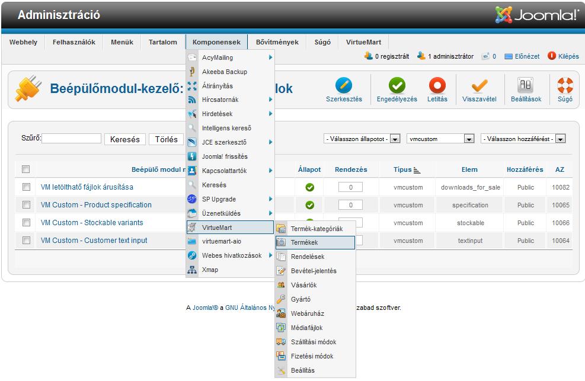Click the Típus column sort icon
The height and width of the screenshot is (381, 585).
tap(417, 171)
